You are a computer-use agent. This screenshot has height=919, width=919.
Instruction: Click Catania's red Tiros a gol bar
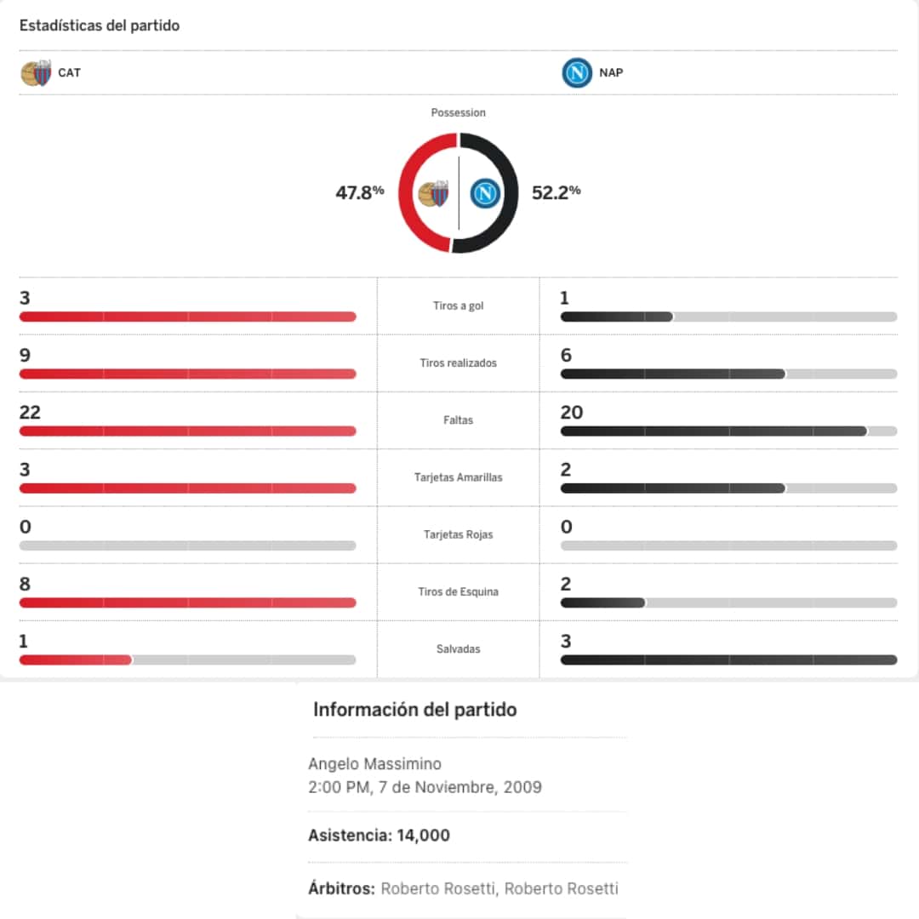(187, 317)
